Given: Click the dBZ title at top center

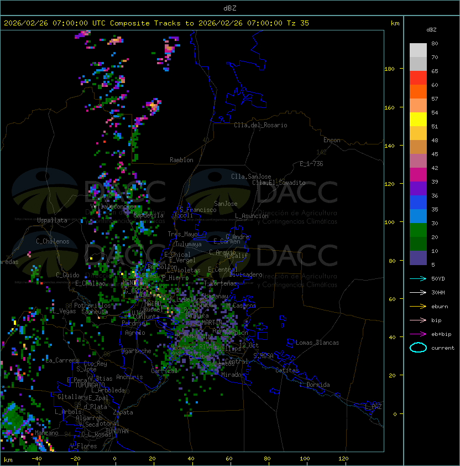Looking at the screenshot, I should point(230,8).
